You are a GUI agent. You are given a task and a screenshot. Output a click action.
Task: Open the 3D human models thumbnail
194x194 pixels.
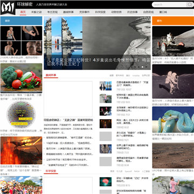pos(21,40)
